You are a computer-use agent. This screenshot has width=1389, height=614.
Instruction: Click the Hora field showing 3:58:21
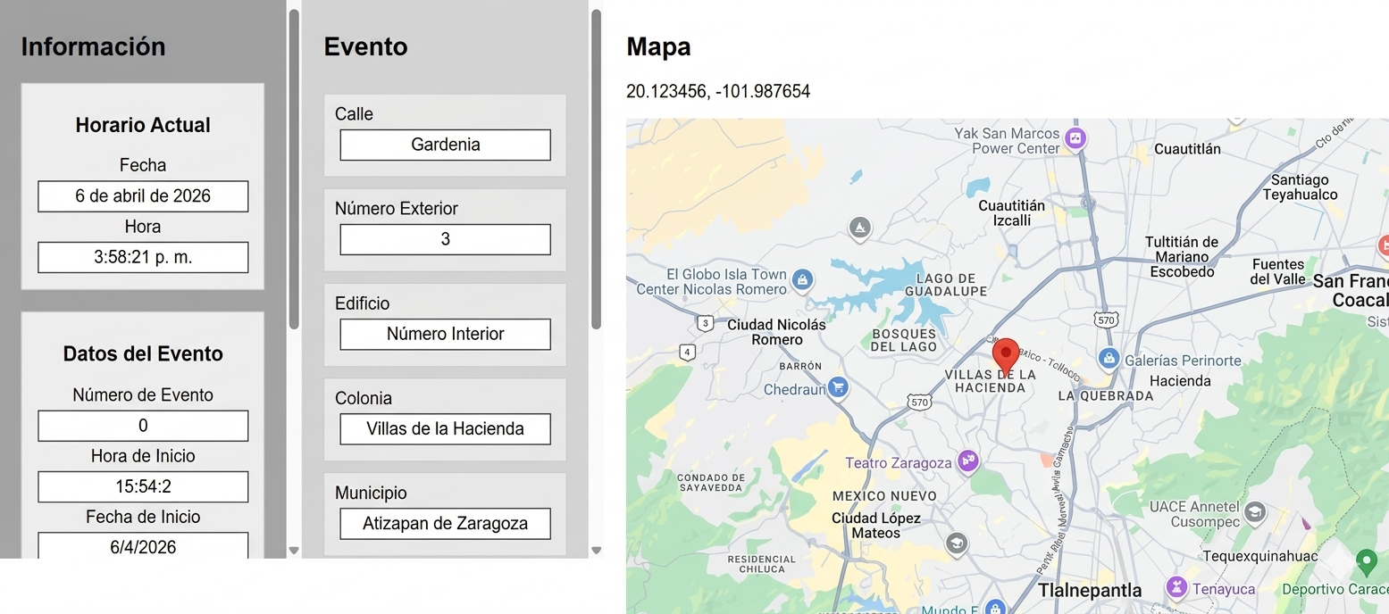(143, 257)
